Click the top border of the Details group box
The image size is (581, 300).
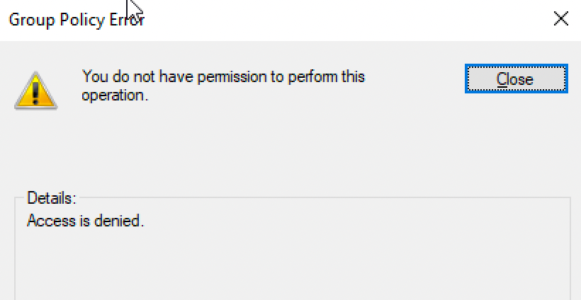322,197
